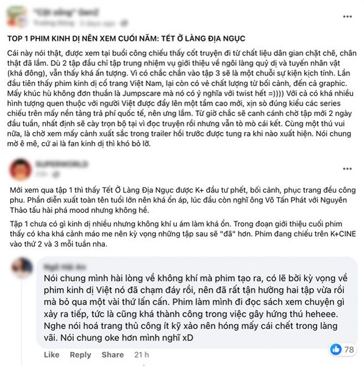
Task: Click the privacy icon beside first post's timestamp
Action: (x=124, y=23)
